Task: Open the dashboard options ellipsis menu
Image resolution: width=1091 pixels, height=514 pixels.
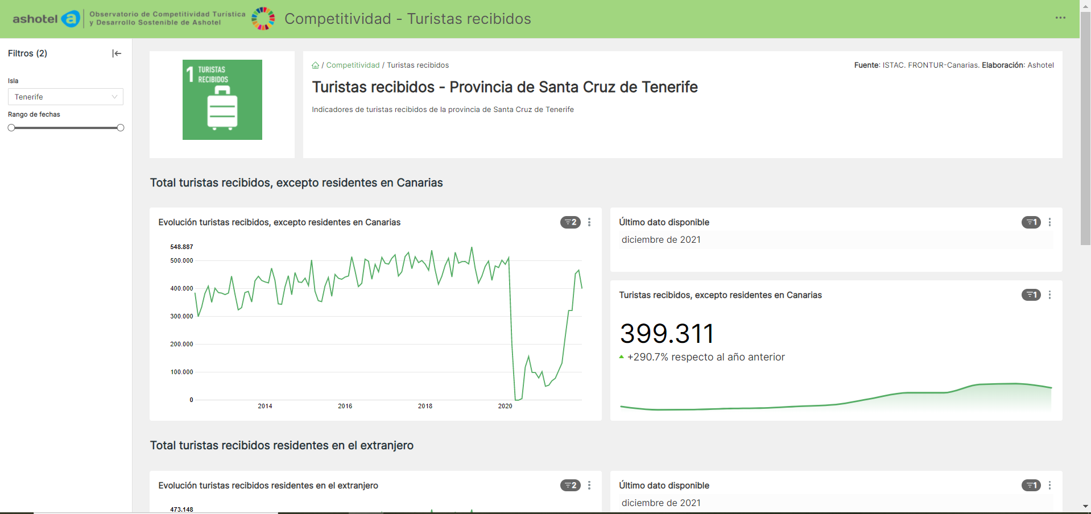Action: coord(1060,18)
